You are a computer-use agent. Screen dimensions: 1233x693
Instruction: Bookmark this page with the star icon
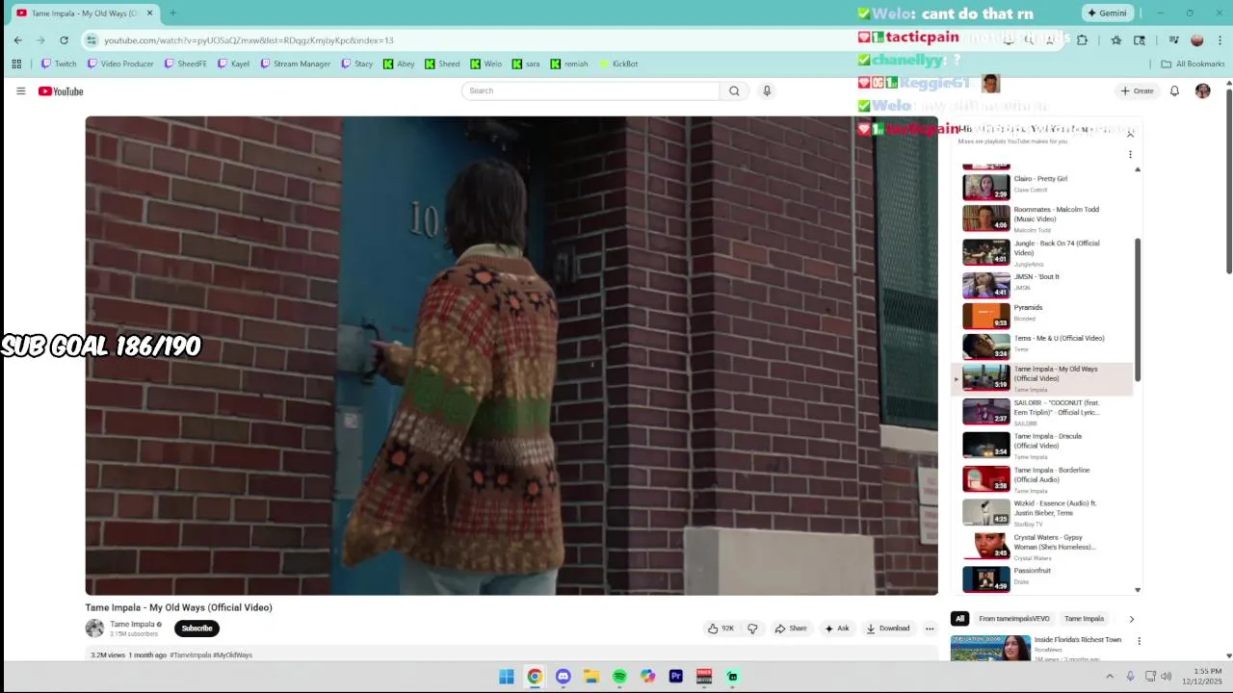(x=1115, y=40)
